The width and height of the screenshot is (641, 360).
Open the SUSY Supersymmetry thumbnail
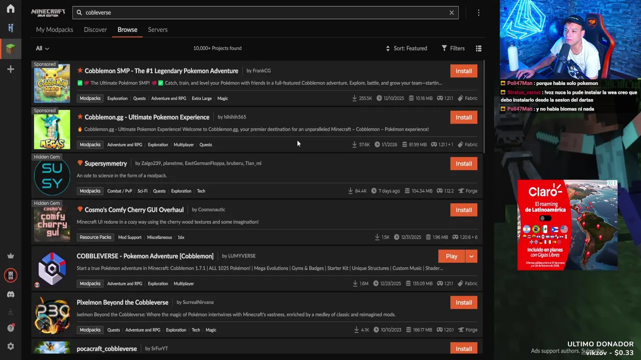click(52, 176)
